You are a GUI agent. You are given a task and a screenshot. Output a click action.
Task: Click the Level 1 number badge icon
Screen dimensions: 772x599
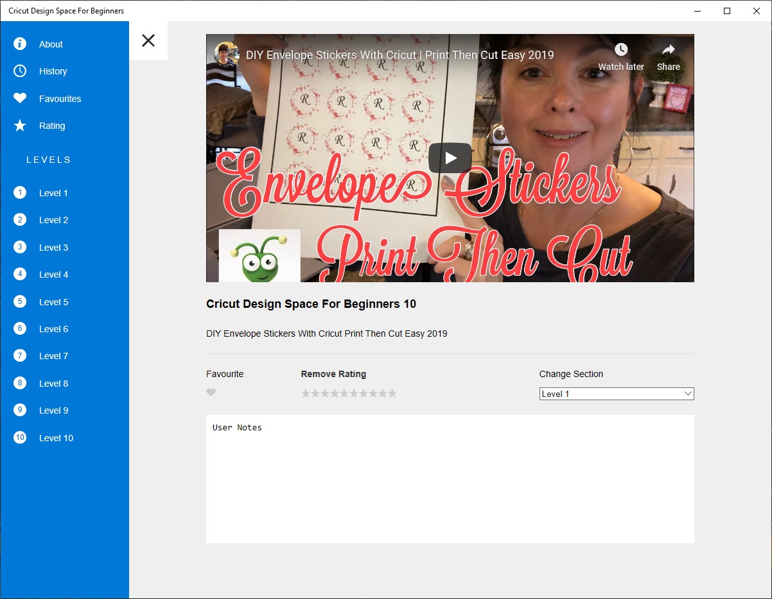(x=20, y=192)
